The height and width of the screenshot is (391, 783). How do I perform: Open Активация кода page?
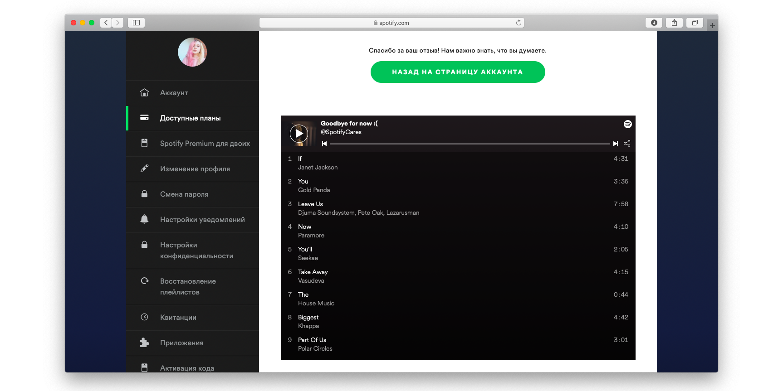(x=193, y=365)
